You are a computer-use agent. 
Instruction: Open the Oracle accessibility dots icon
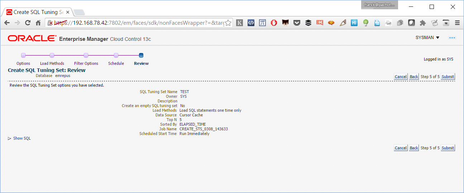(452, 38)
